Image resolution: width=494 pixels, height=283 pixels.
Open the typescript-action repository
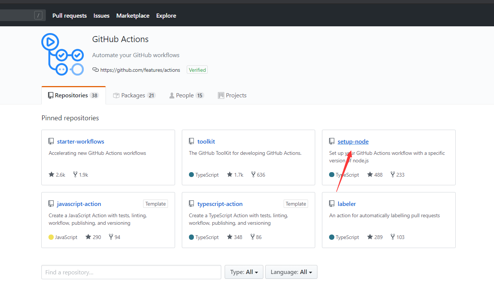point(220,204)
